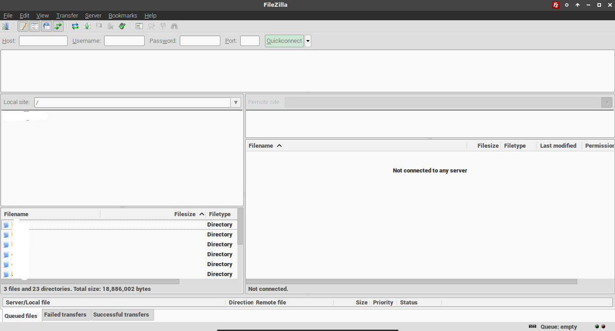Open the Local site path dropdown
The height and width of the screenshot is (331, 615).
click(x=236, y=103)
